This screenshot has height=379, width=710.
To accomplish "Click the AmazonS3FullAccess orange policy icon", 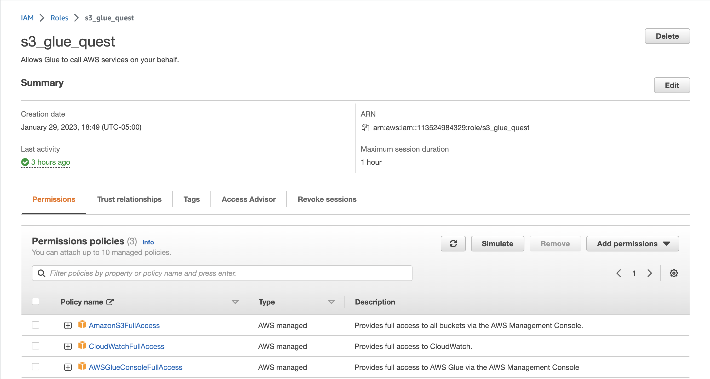I will tap(82, 324).
